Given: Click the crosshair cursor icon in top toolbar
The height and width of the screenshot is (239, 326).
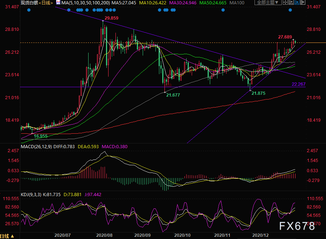Looking at the screenshot, I should click(285, 2).
